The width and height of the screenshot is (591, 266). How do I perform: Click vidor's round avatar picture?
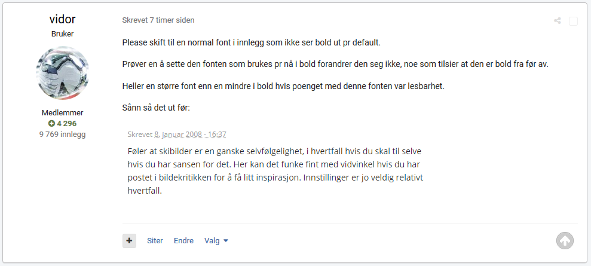(63, 73)
